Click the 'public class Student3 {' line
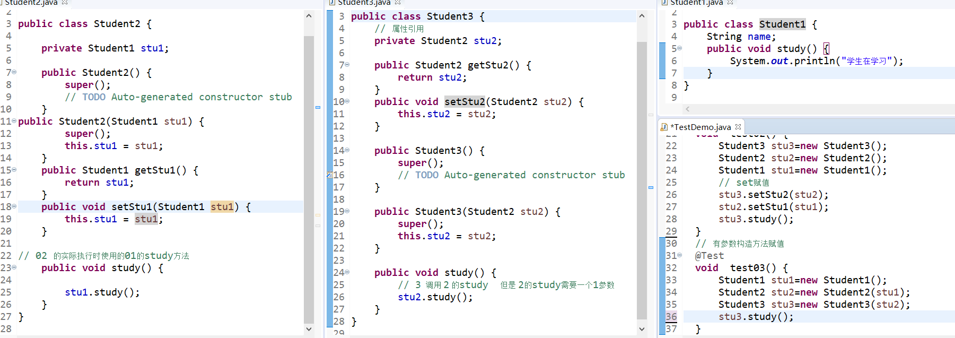 418,16
